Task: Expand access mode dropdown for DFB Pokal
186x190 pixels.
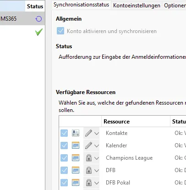Action: [x=97, y=183]
